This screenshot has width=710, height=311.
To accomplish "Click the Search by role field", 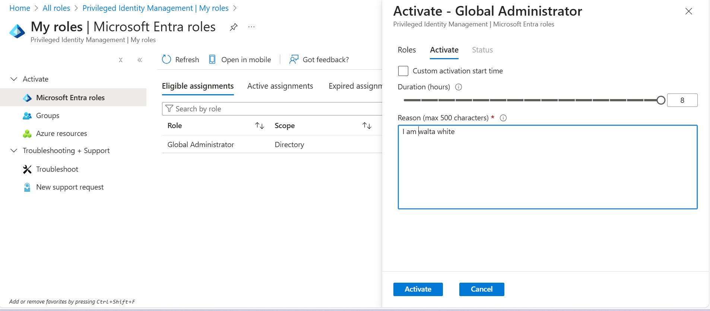I will (272, 109).
